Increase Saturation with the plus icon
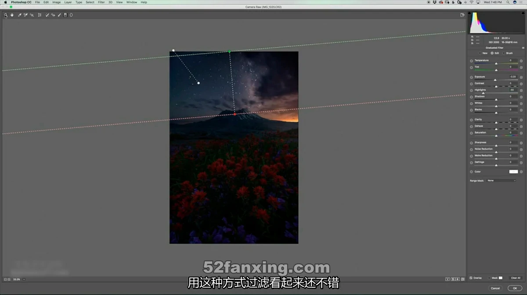The image size is (527, 295). (521, 133)
